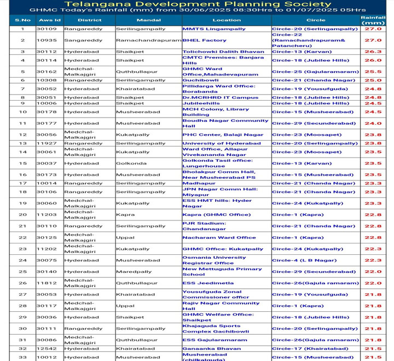Open Dr.MCRHRD IT Campus link
This screenshot has height=361, width=394.
tap(221, 97)
